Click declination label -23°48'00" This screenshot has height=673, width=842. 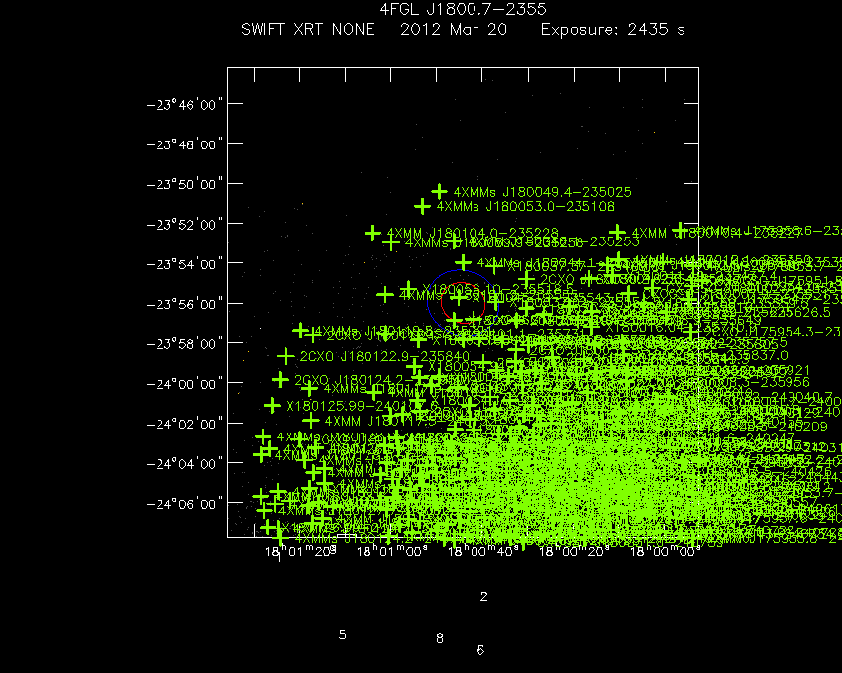pyautogui.click(x=184, y=144)
